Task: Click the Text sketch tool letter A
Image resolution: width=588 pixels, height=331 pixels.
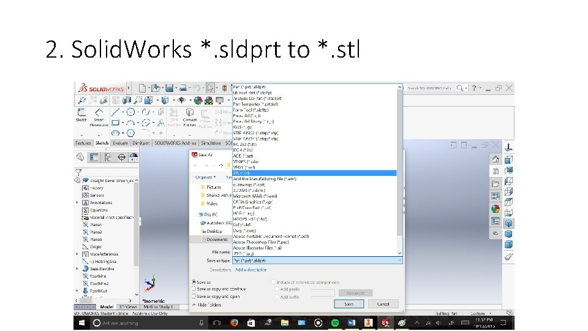Action: [160, 123]
